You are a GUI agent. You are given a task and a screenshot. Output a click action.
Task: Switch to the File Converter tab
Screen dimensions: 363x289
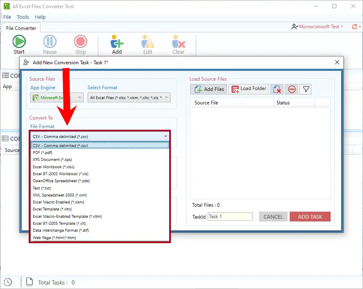coord(21,28)
